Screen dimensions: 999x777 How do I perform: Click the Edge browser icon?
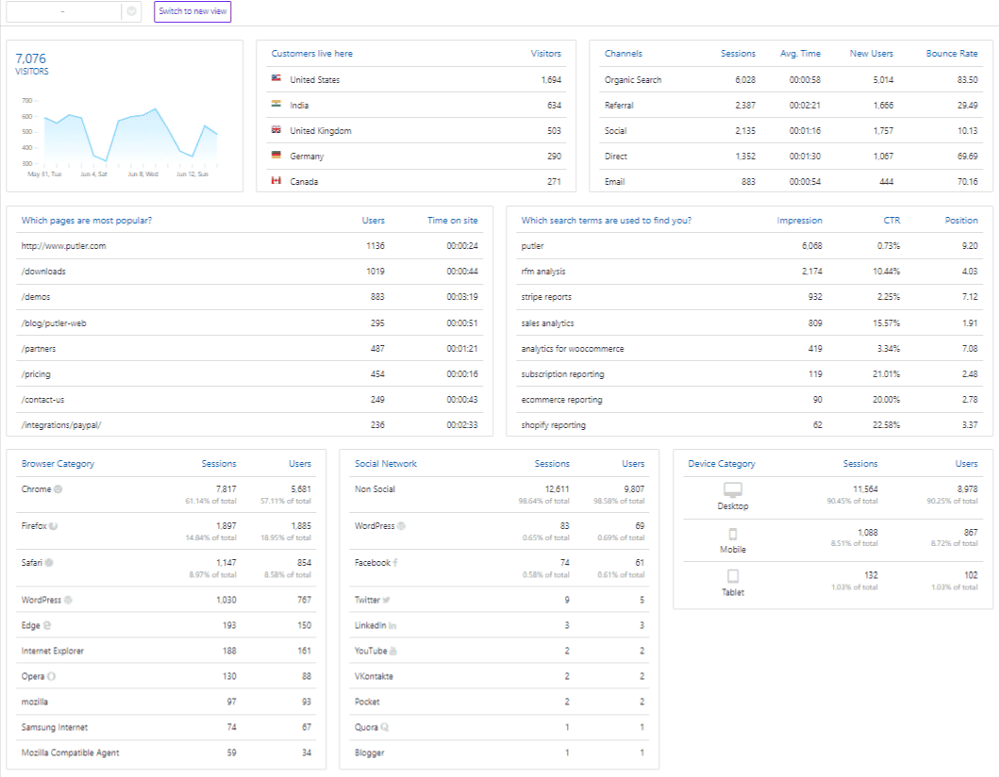click(x=47, y=625)
